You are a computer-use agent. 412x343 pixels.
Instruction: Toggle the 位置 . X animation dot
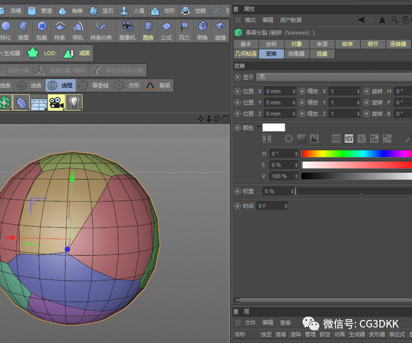238,91
